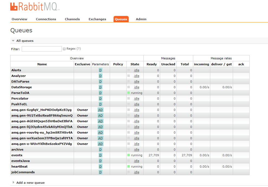Open the events queue
This screenshot has height=187, width=268.
(17, 155)
